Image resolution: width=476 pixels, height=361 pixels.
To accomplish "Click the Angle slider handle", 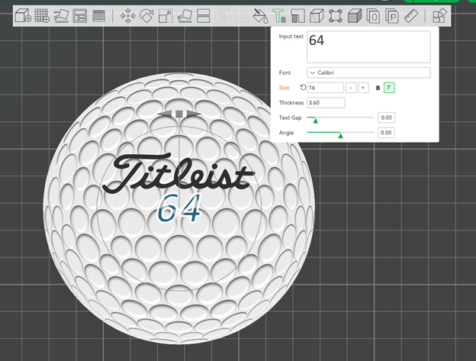I will (341, 135).
